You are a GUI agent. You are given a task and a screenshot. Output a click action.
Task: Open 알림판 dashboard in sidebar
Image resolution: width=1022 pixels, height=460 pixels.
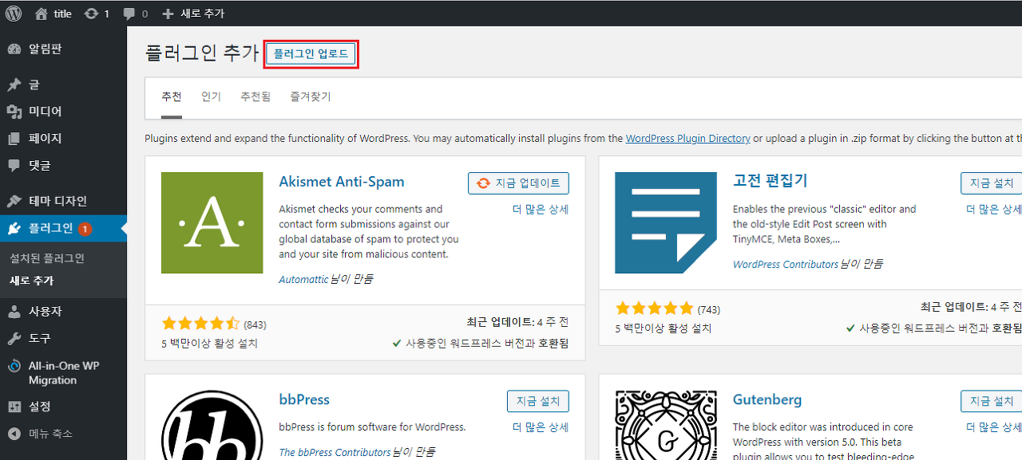coord(63,49)
